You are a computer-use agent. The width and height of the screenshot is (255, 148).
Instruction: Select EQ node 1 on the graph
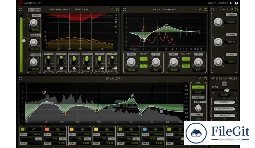pos(44,92)
